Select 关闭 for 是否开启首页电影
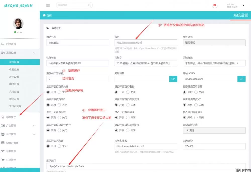Viewport: 251px width, 172px height. 128,92
